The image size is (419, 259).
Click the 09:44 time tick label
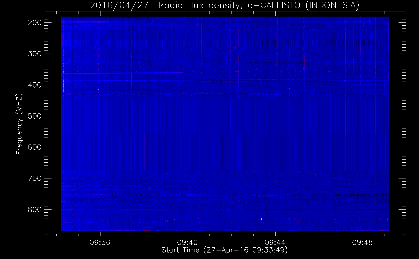(x=275, y=243)
